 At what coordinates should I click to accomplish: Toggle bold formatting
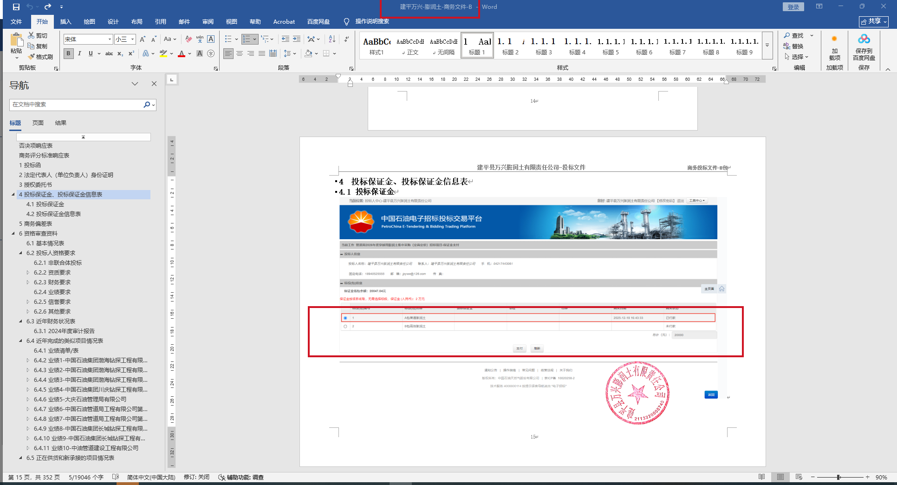point(68,53)
